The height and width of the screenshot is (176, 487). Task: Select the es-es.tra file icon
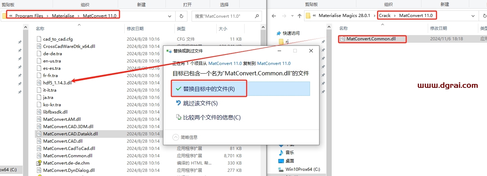[x=39, y=68]
